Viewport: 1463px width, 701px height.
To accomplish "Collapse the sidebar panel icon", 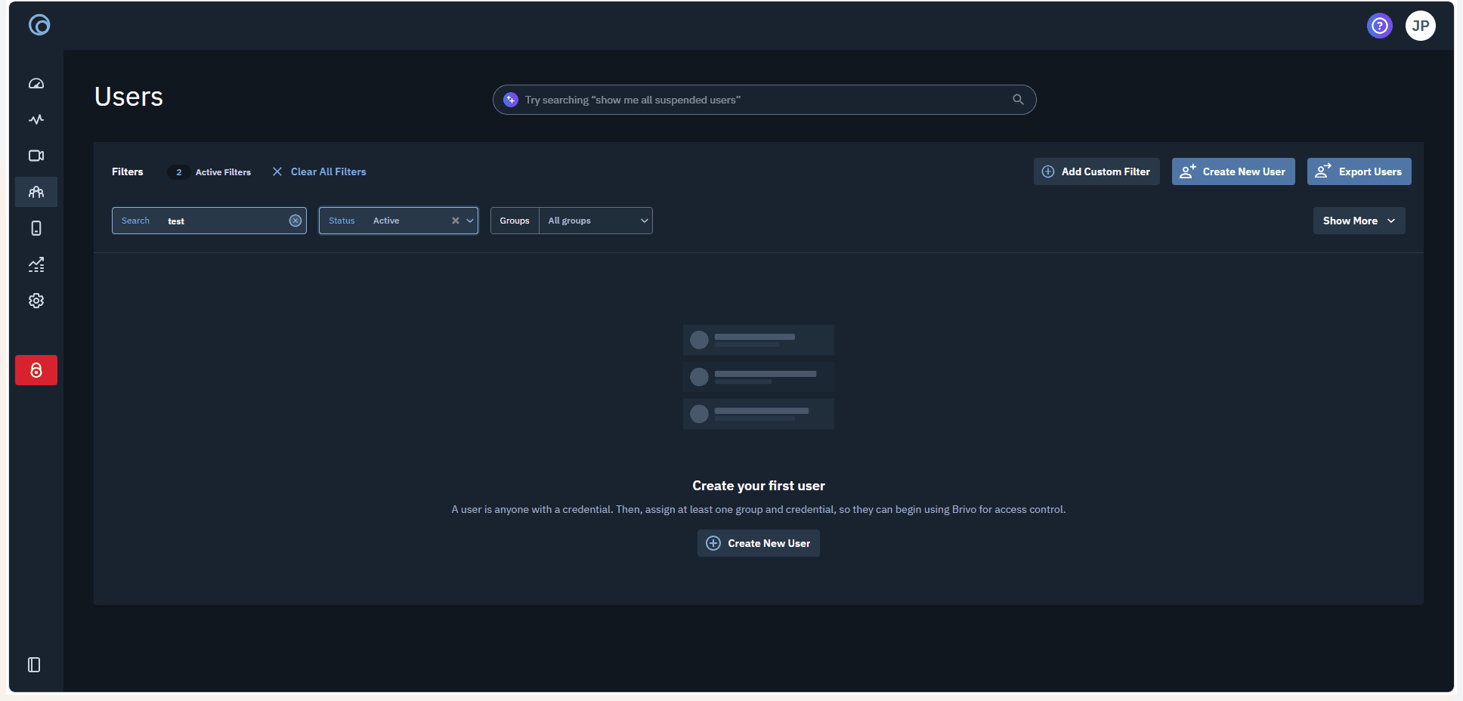I will [34, 665].
